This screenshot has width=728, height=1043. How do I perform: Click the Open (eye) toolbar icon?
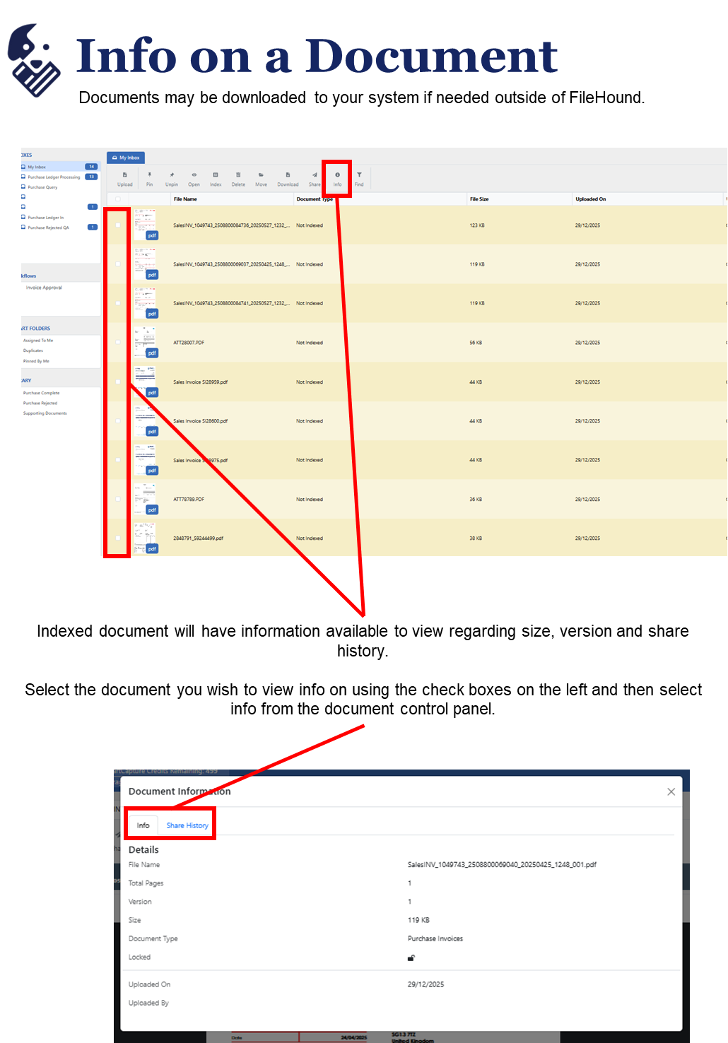coord(194,175)
